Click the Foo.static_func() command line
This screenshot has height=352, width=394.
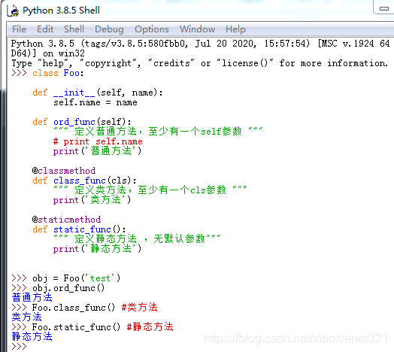(x=92, y=327)
